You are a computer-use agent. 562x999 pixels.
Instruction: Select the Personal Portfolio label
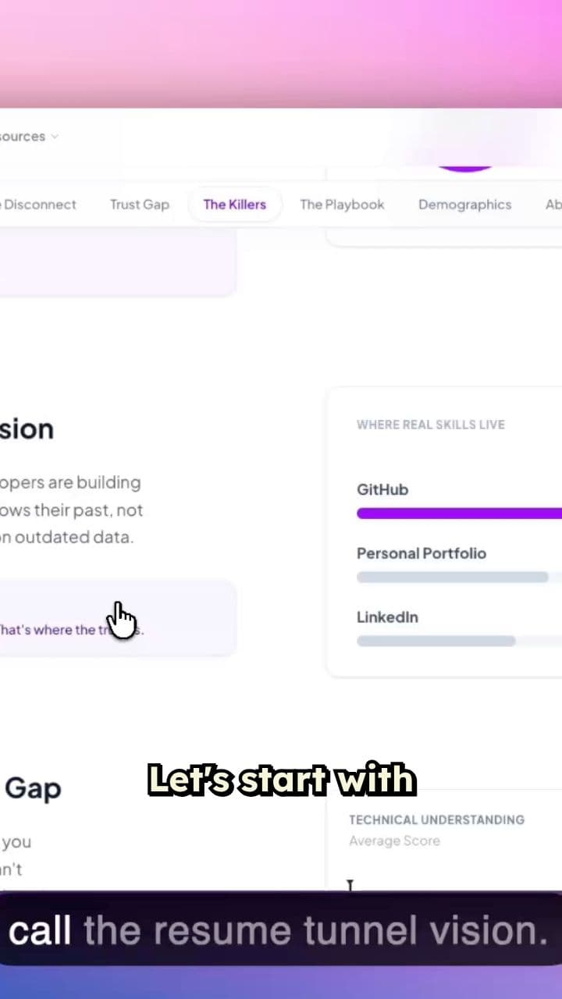[421, 553]
